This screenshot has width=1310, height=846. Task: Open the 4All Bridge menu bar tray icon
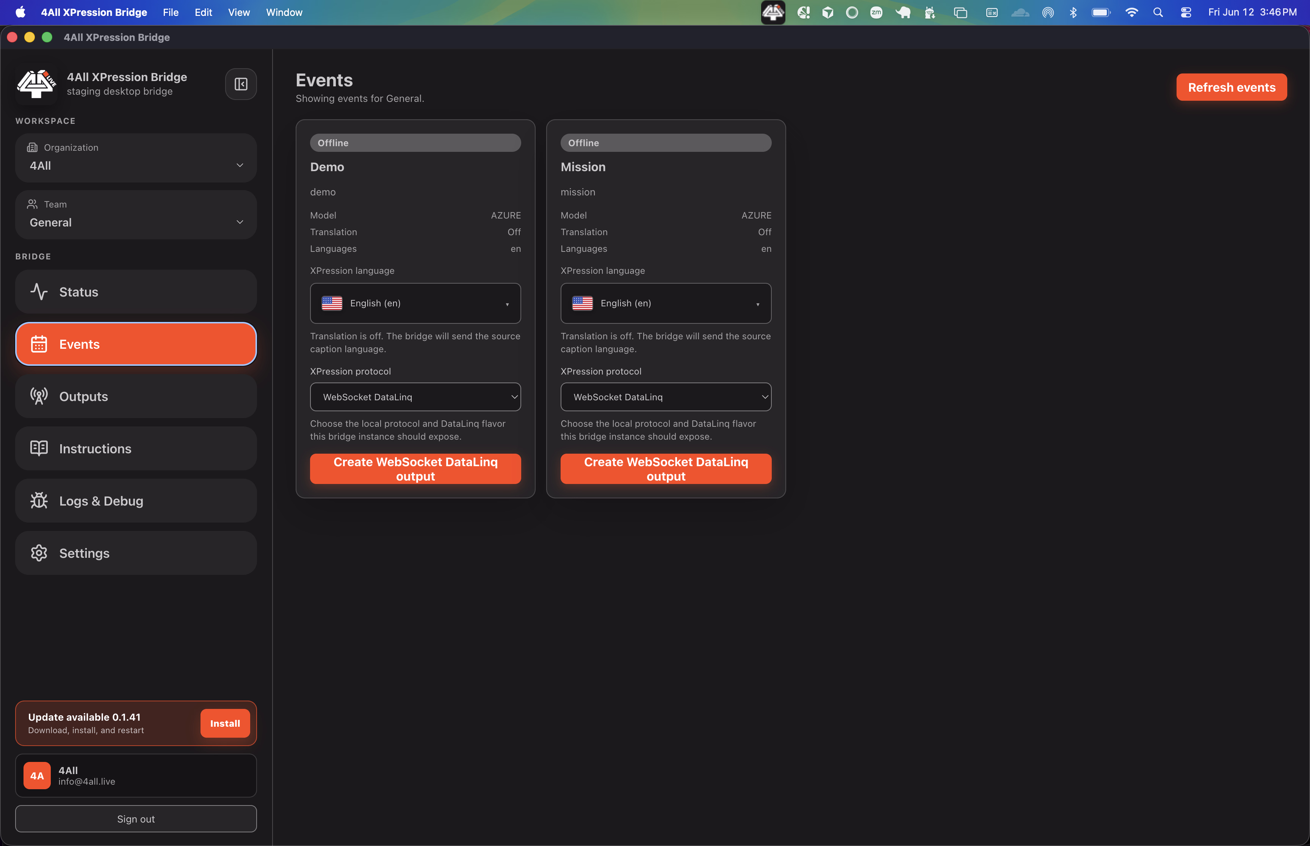773,12
